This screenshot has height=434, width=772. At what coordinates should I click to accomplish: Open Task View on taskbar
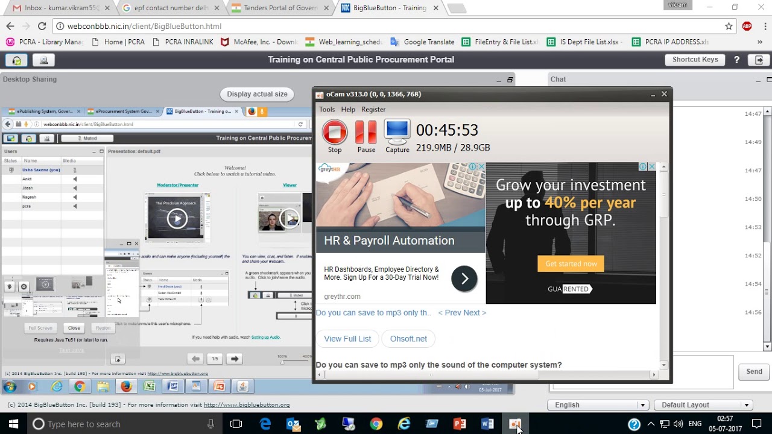(x=236, y=424)
